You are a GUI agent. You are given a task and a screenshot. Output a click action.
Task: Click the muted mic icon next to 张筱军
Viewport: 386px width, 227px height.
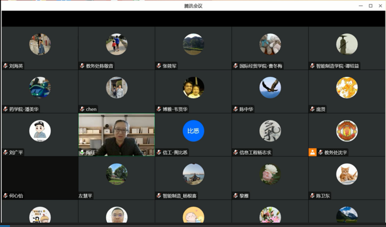tap(159, 66)
